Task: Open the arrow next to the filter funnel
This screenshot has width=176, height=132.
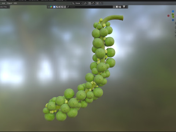Action: [126, 7]
